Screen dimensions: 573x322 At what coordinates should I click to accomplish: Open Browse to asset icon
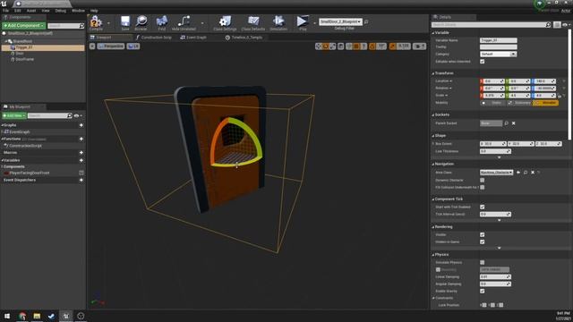(x=141, y=21)
